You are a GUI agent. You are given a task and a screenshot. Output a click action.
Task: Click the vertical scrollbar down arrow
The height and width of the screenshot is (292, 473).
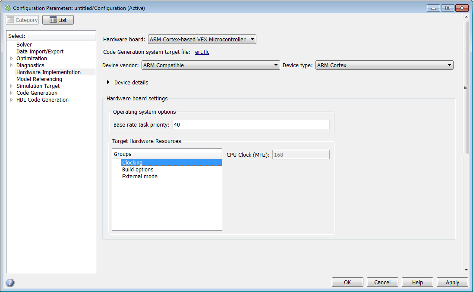(x=466, y=270)
